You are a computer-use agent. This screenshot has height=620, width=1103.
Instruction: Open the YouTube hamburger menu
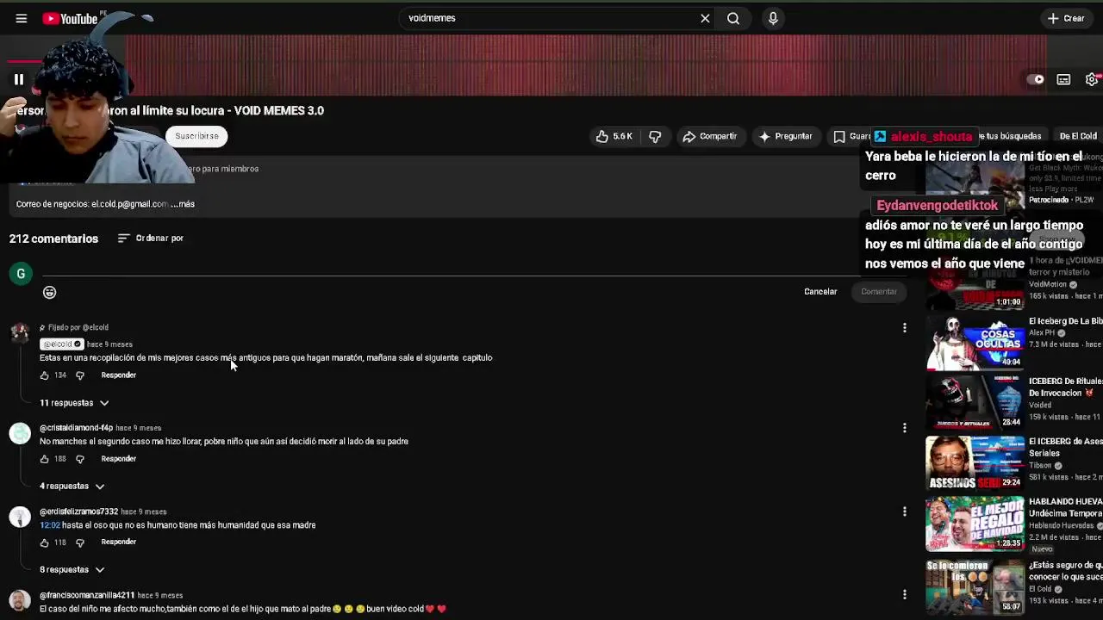click(21, 18)
